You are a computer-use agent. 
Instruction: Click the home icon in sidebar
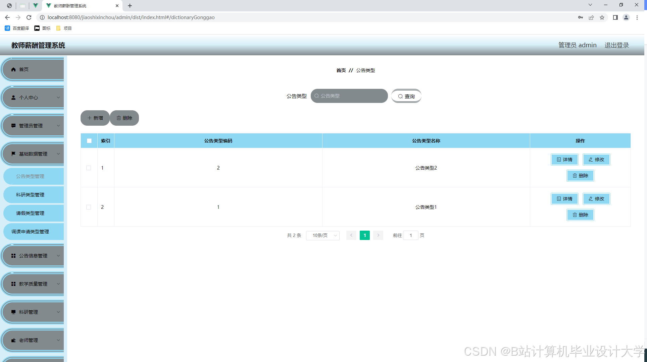pos(13,69)
